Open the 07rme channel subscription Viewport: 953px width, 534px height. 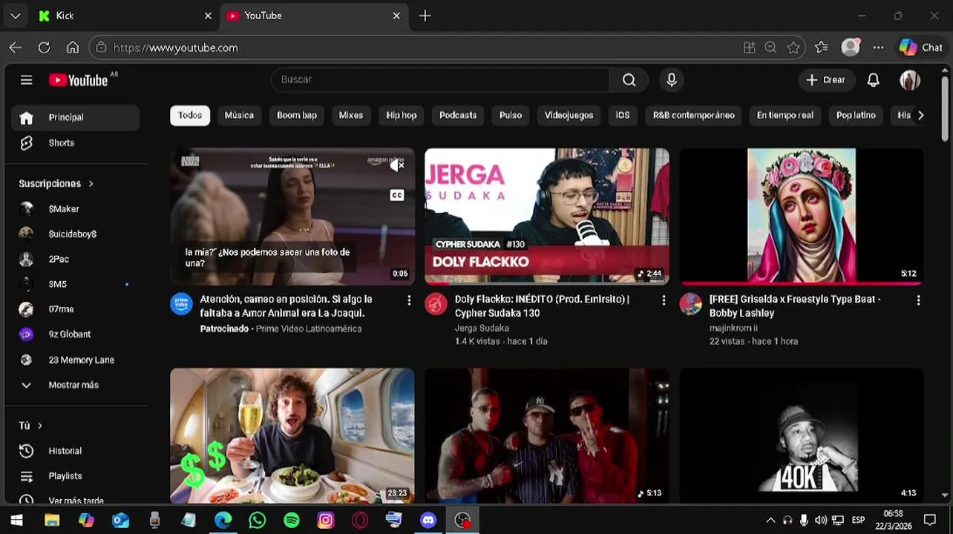point(75,309)
